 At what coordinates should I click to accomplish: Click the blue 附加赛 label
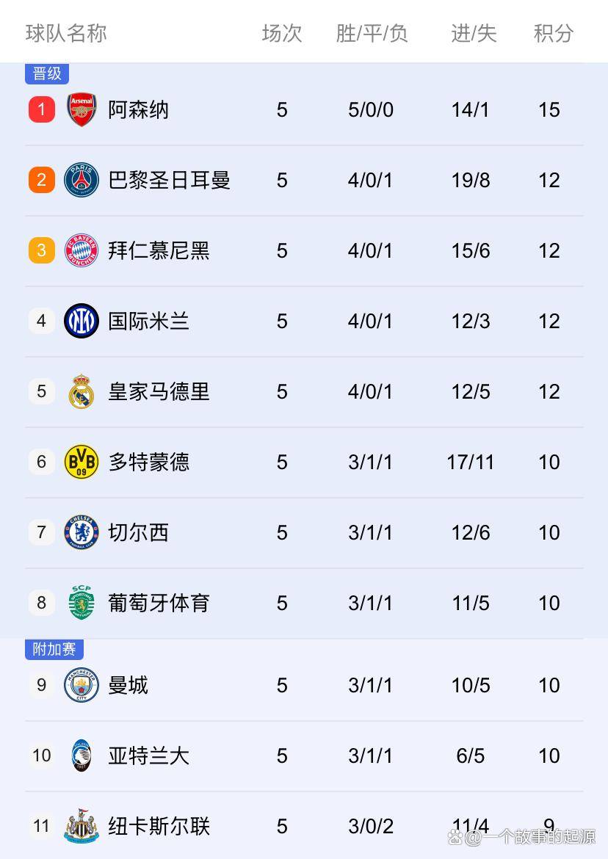click(54, 649)
